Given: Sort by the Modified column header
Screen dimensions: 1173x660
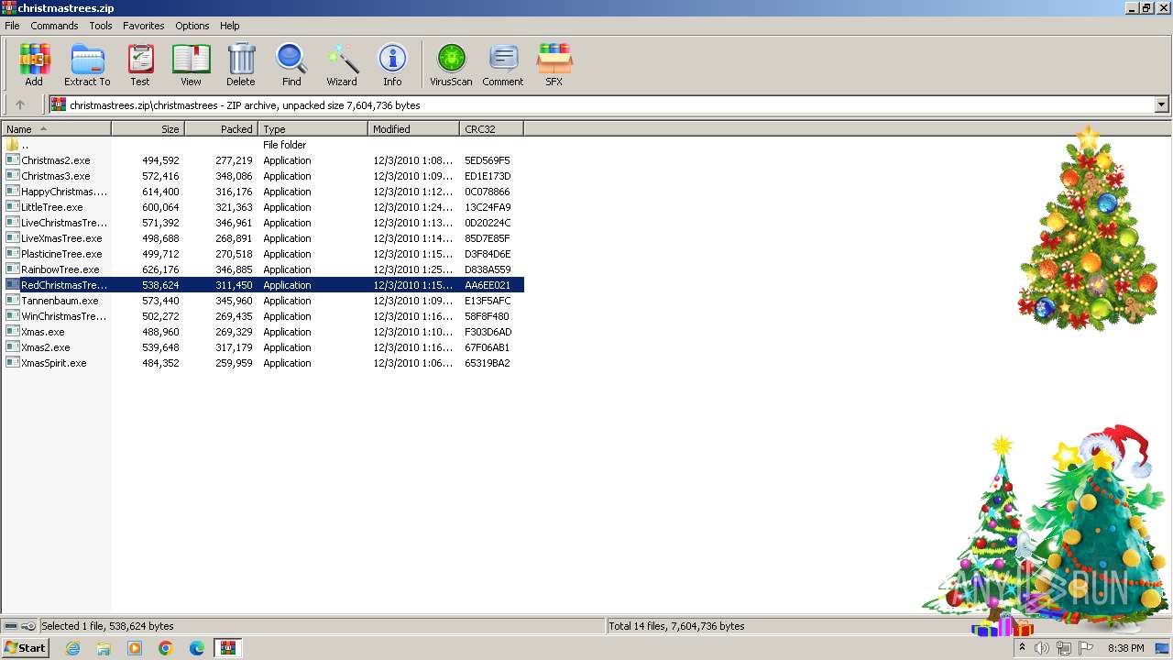Looking at the screenshot, I should click(x=413, y=129).
